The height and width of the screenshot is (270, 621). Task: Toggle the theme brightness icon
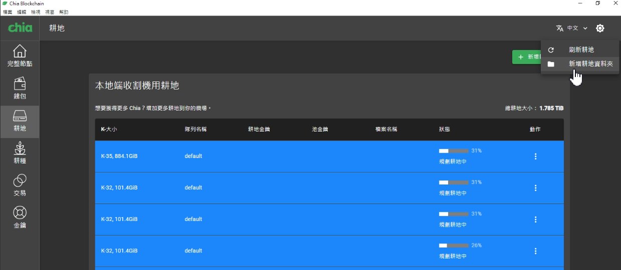[x=600, y=28]
